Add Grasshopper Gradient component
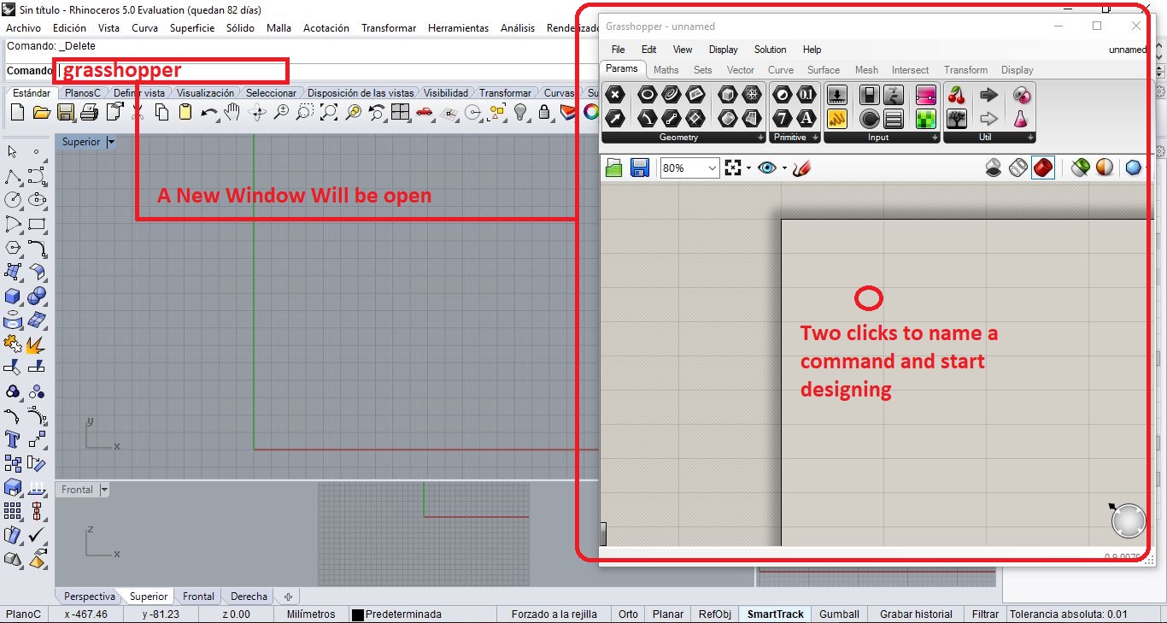 (x=925, y=95)
